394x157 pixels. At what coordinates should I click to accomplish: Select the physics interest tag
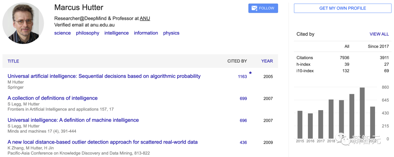pos(171,33)
